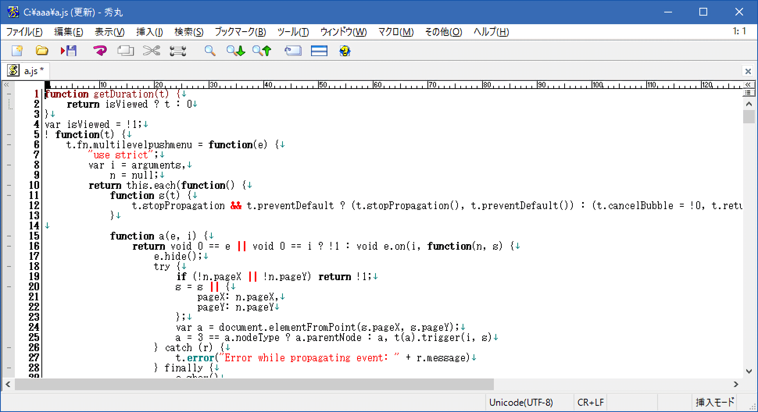
Task: Click the new file toolbar icon
Action: [17, 51]
